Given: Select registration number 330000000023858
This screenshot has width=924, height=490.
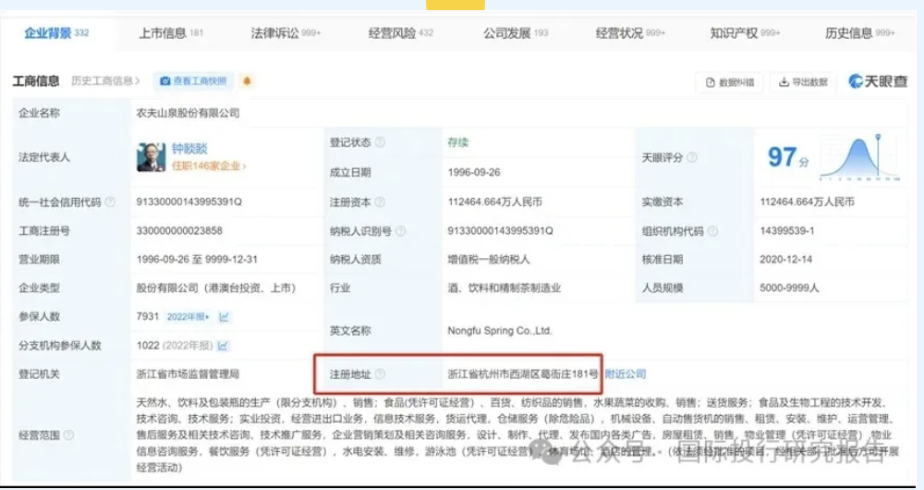Looking at the screenshot, I should [x=179, y=230].
